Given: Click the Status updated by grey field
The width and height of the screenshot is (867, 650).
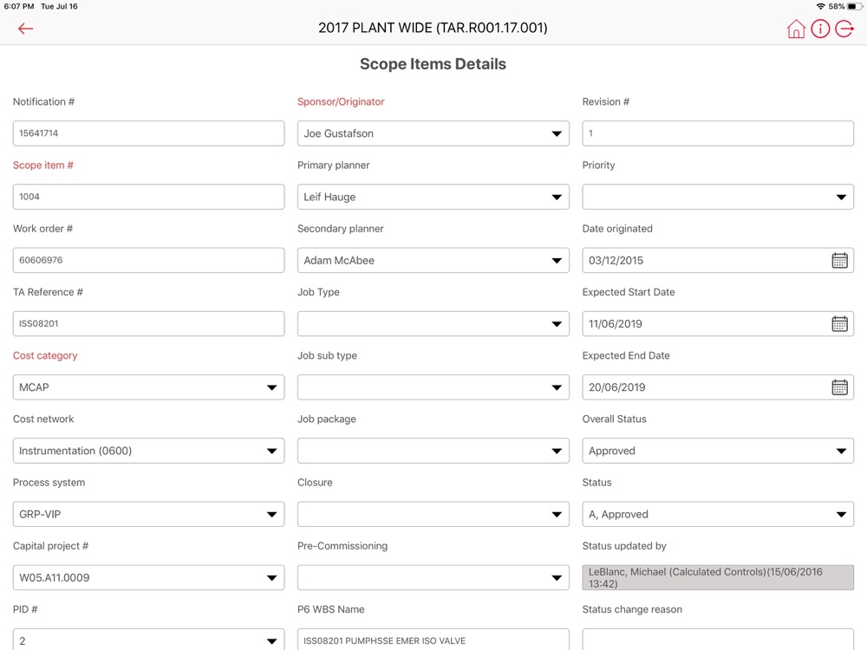Looking at the screenshot, I should [x=718, y=577].
